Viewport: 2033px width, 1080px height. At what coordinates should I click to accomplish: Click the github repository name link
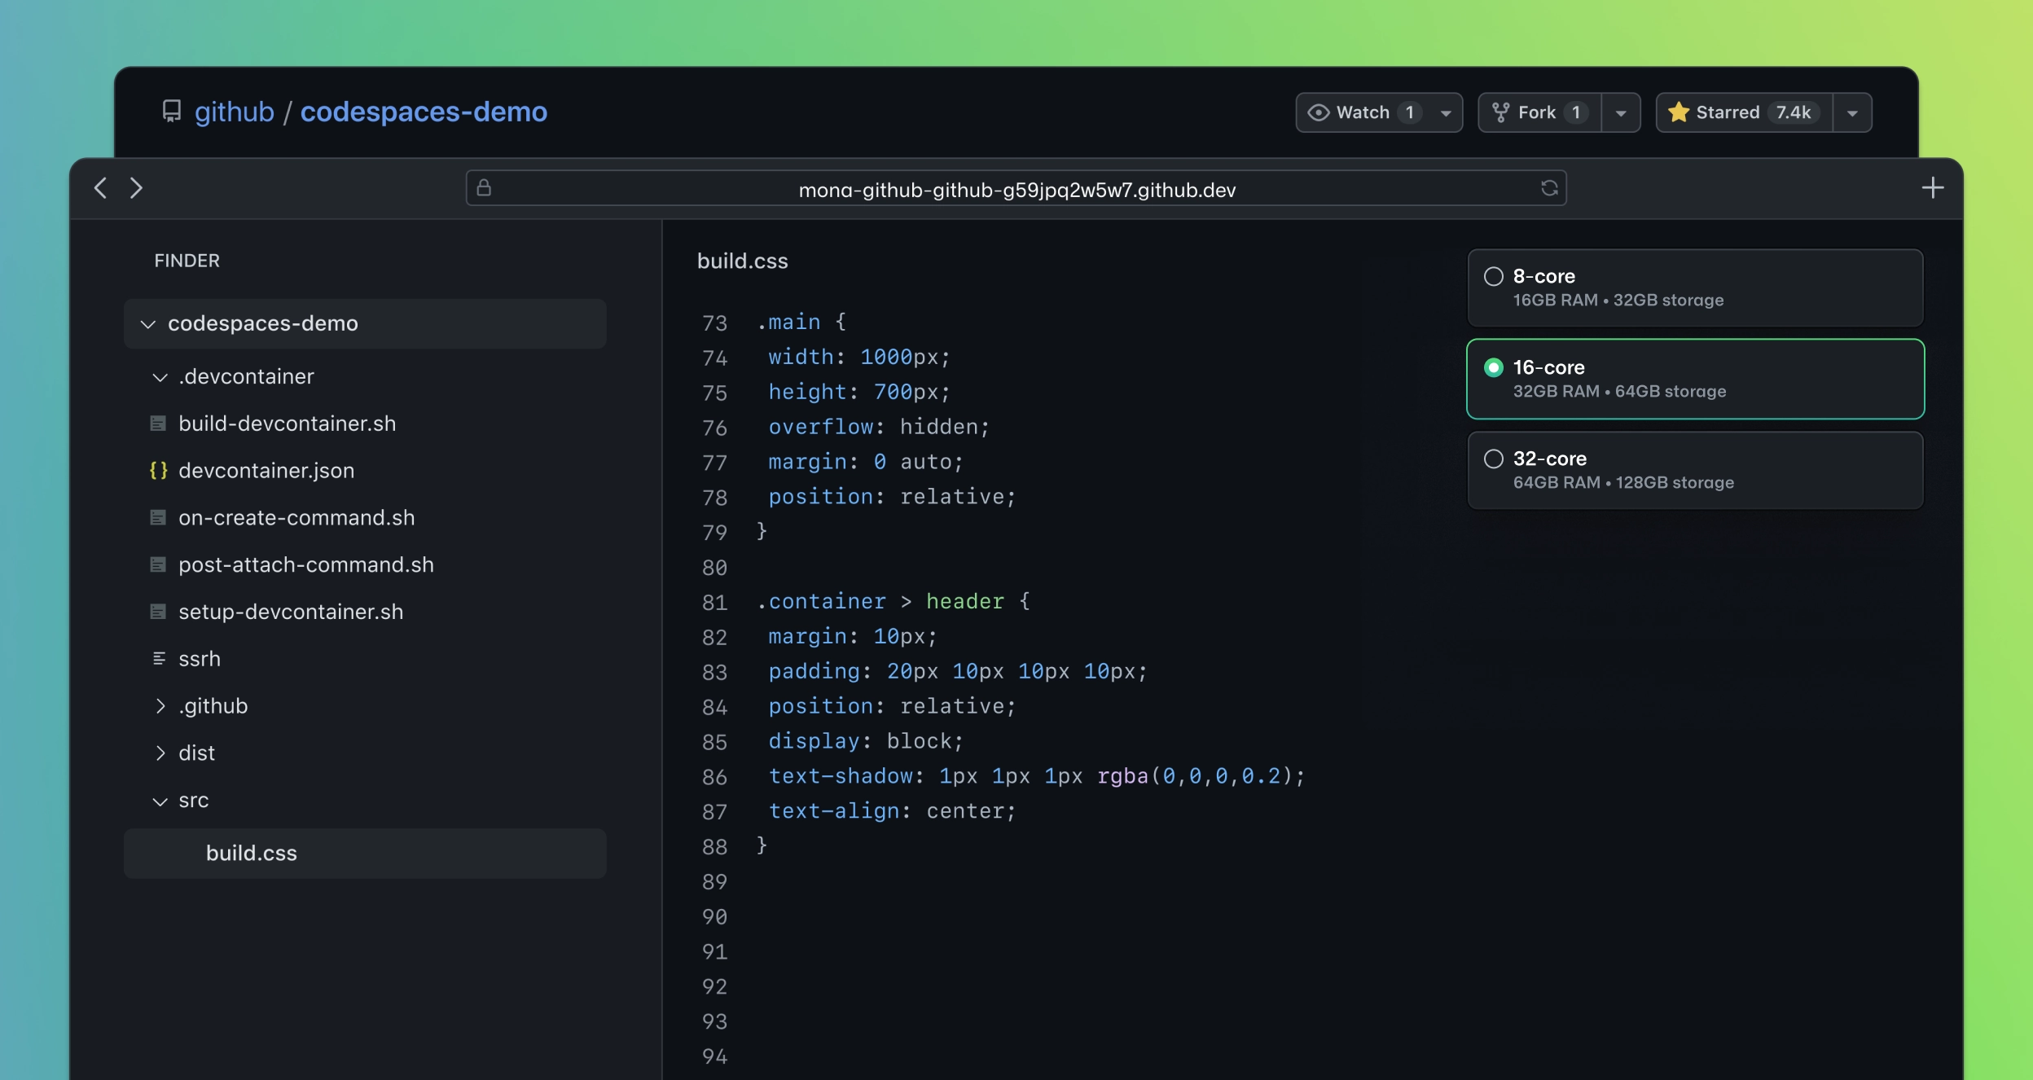tap(422, 112)
